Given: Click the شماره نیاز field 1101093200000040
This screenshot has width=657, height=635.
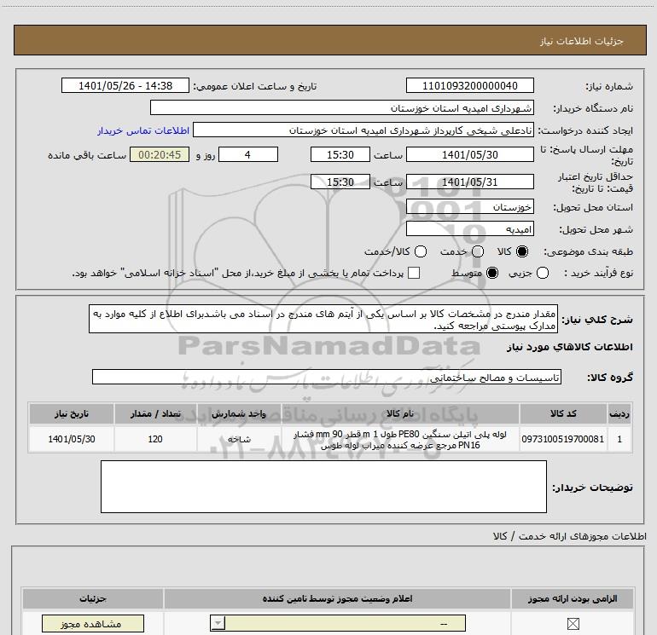Looking at the screenshot, I should click(469, 86).
